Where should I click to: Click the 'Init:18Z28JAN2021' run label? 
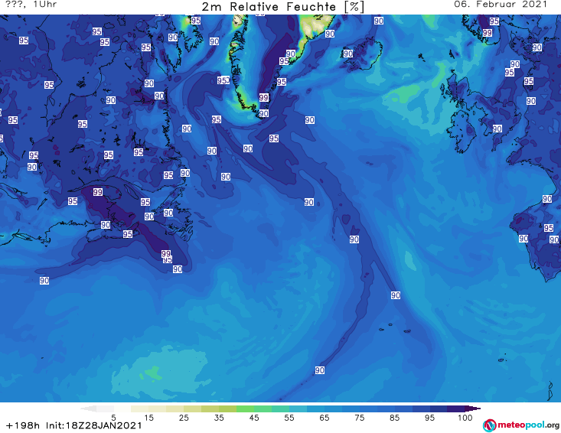(94, 425)
